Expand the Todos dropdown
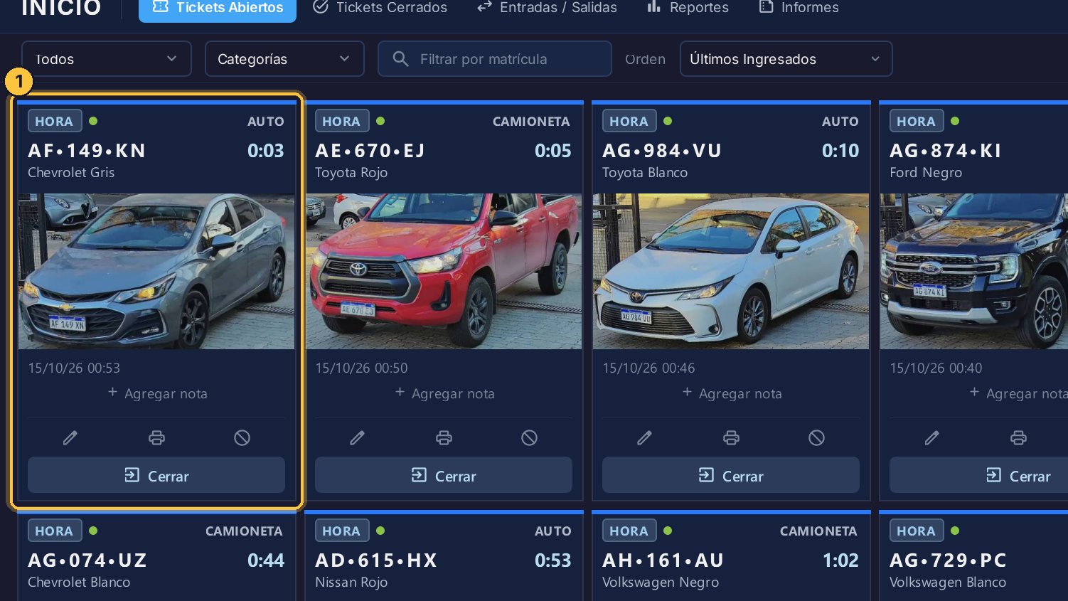The image size is (1068, 601). point(107,59)
